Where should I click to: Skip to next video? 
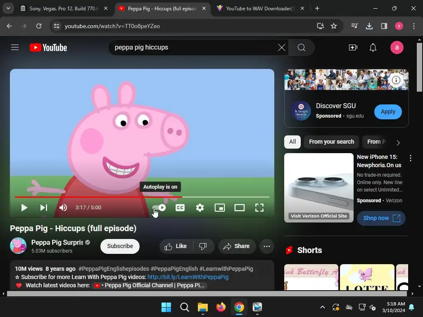[44, 208]
